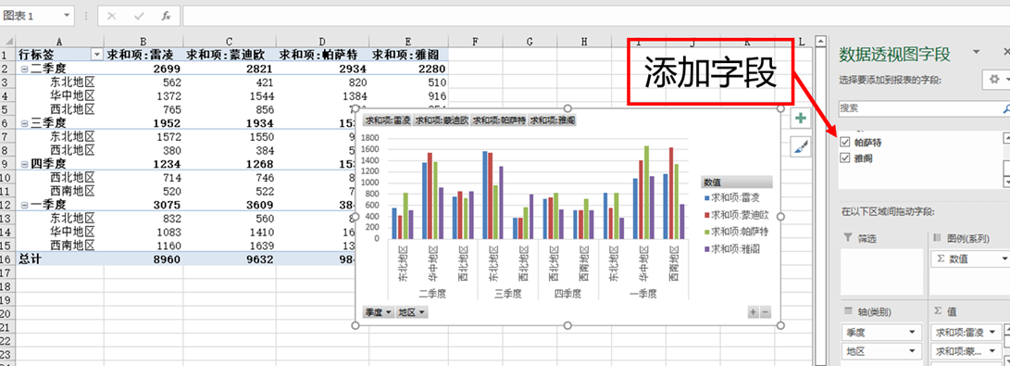This screenshot has width=1010, height=366.
Task: Open the 季度 filter button on chart
Action: [x=378, y=312]
